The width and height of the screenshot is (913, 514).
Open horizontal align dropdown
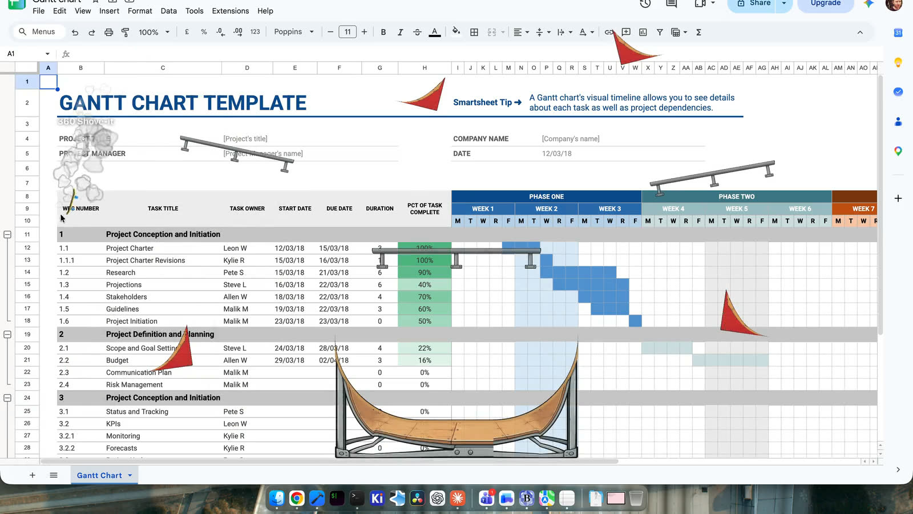tap(521, 32)
